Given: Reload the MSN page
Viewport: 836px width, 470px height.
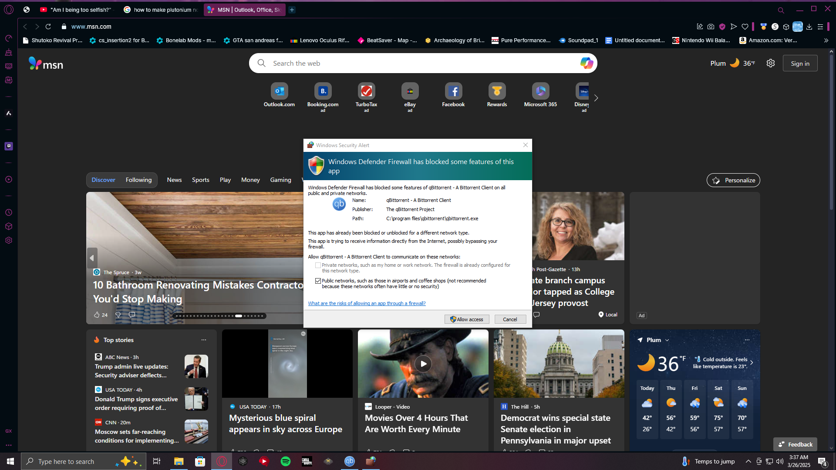Looking at the screenshot, I should 48,27.
